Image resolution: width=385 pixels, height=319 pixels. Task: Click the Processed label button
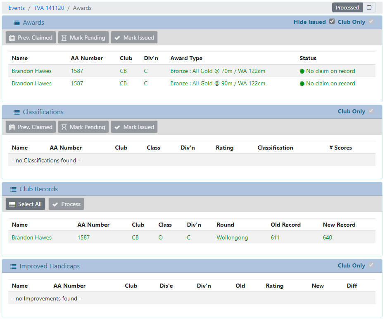pos(347,7)
